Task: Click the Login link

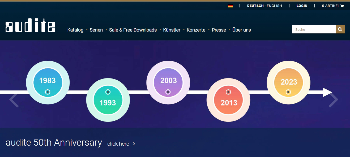Action: coord(302,6)
